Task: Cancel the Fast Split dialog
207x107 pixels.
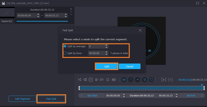Action: pos(129,66)
